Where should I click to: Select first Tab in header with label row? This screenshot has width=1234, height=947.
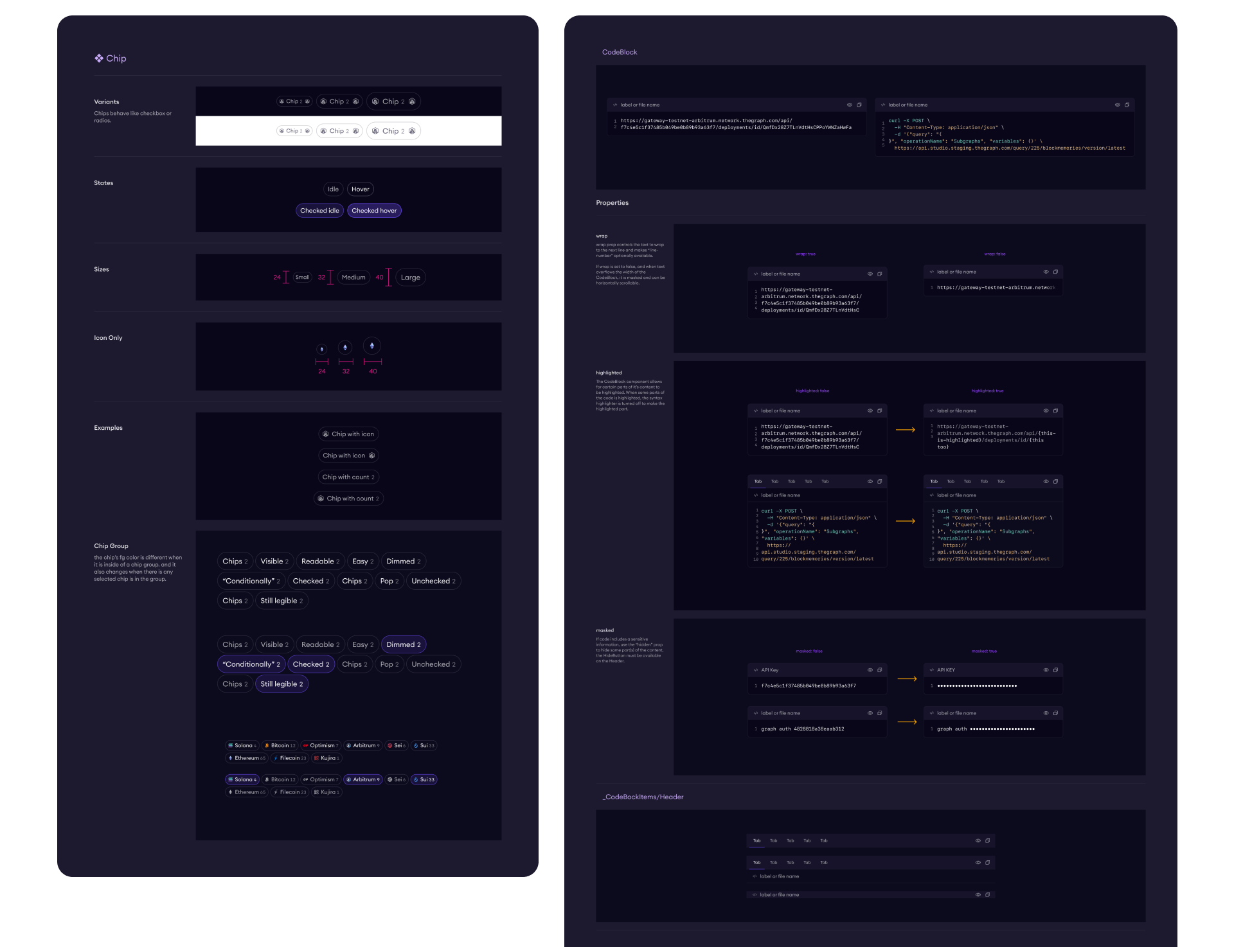coord(757,862)
